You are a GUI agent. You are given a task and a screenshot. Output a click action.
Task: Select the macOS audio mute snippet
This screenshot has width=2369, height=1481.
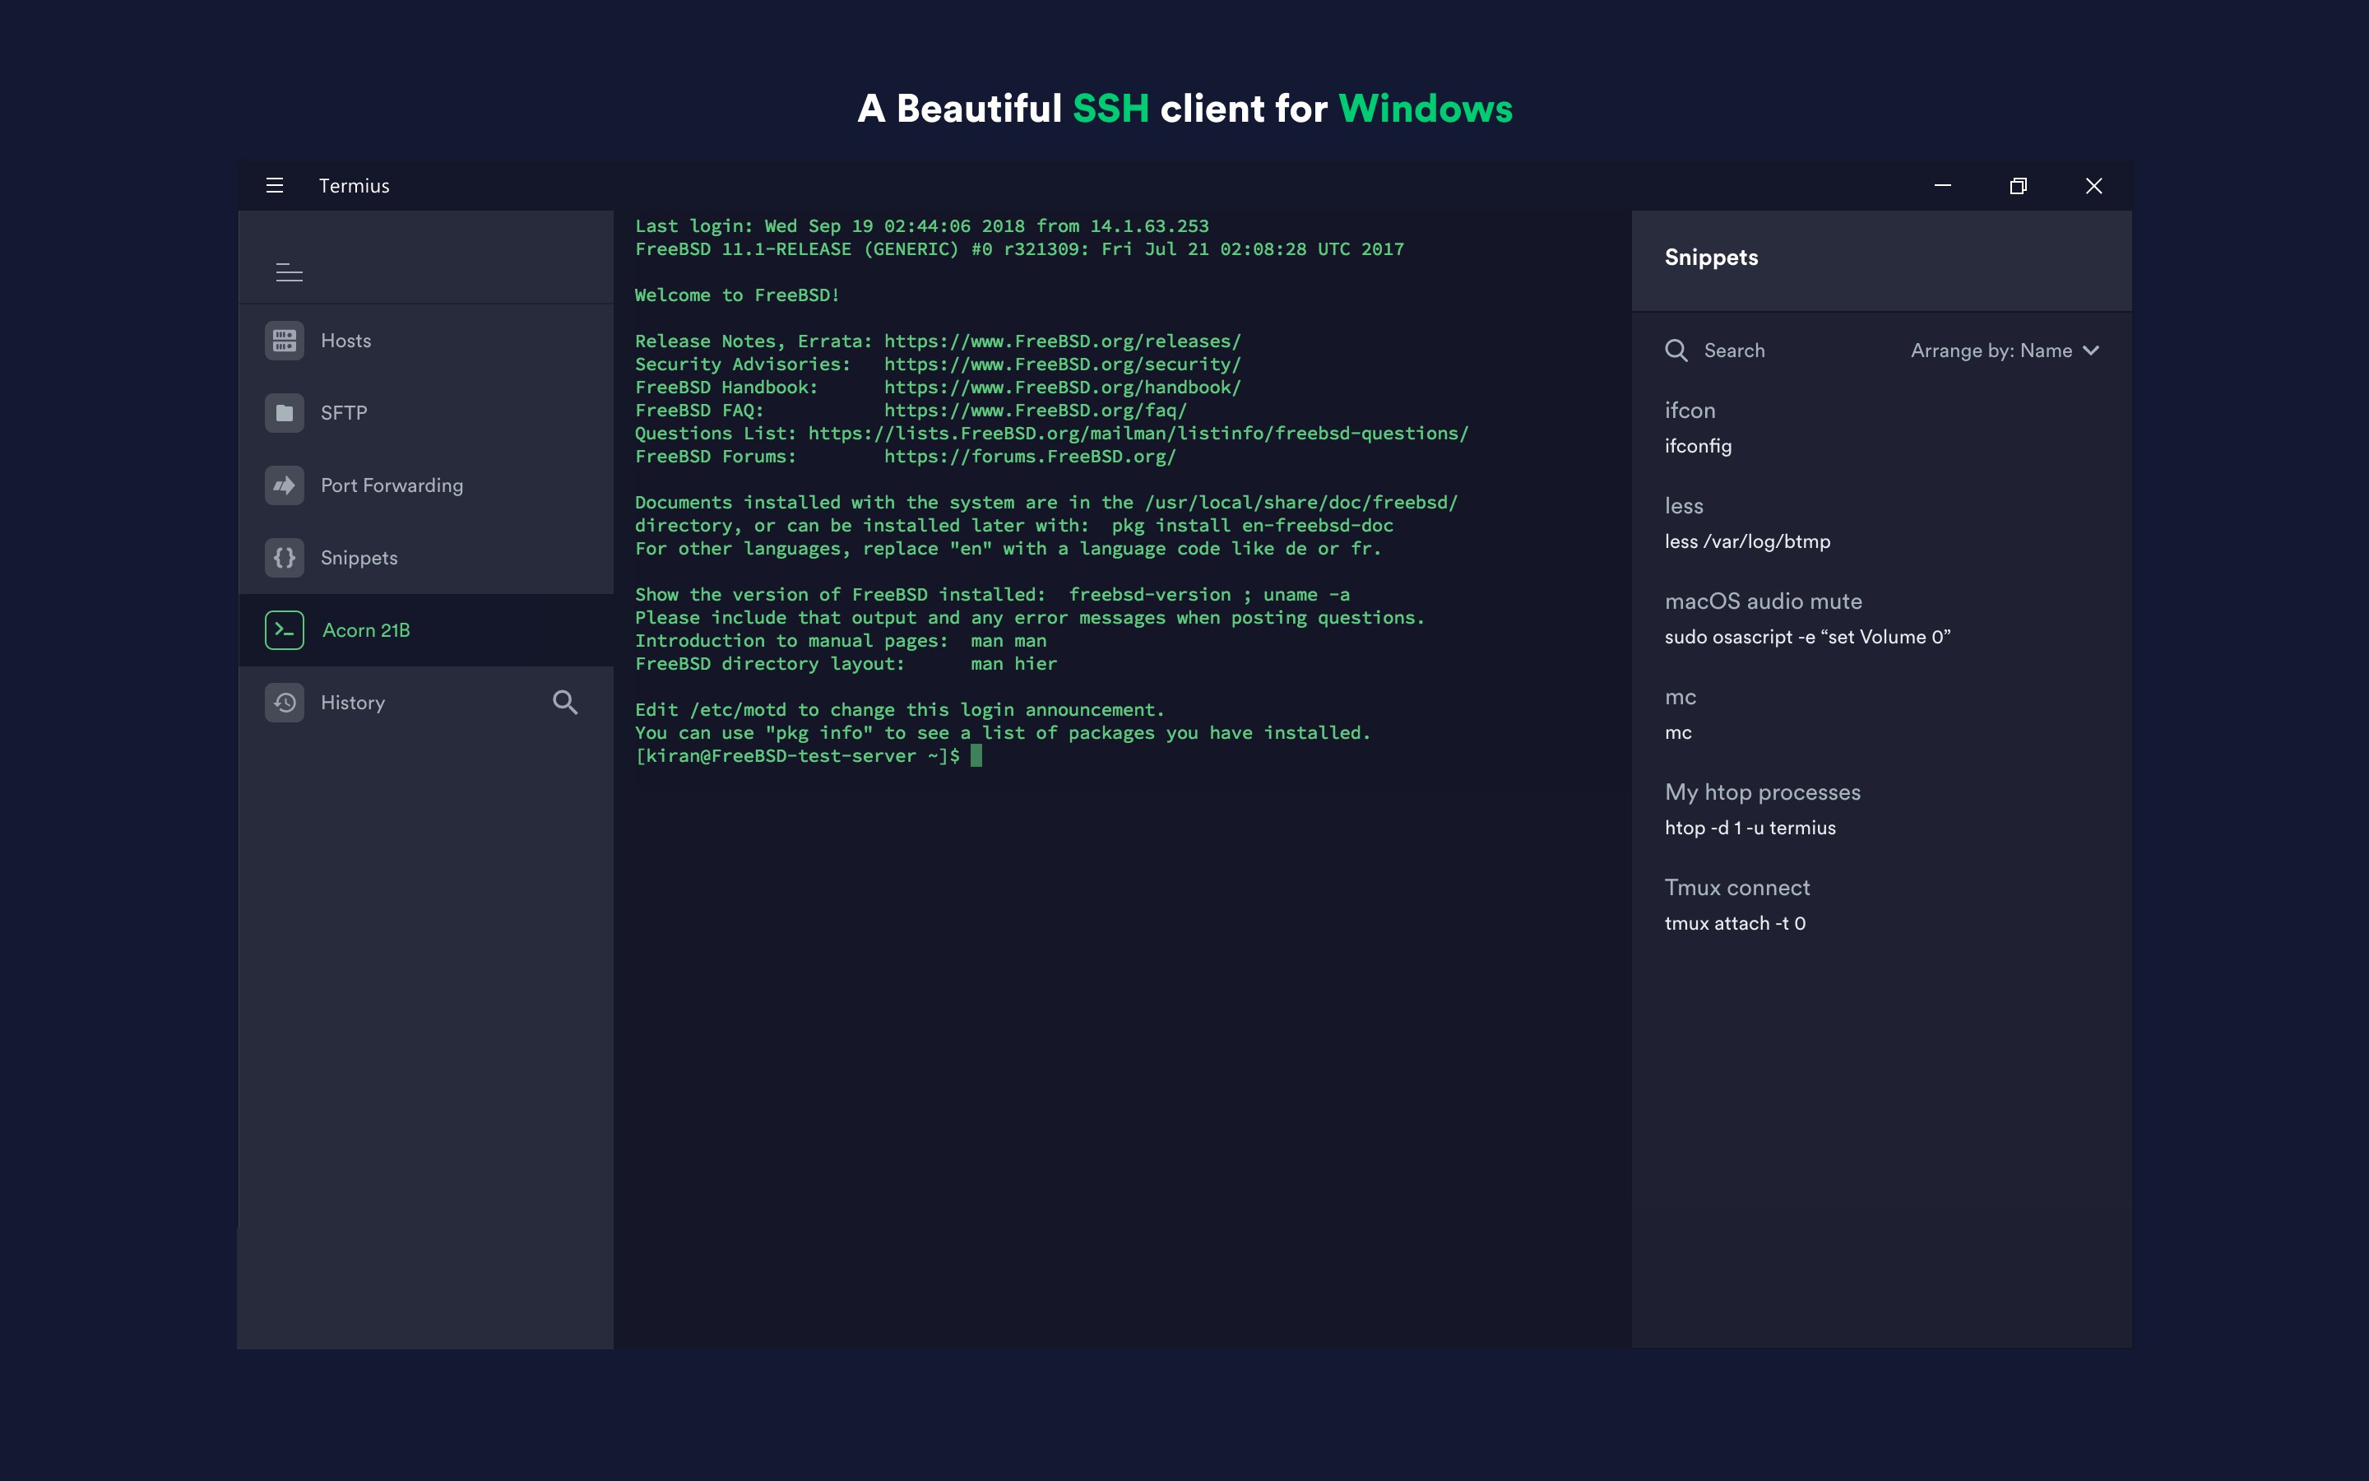point(1763,618)
